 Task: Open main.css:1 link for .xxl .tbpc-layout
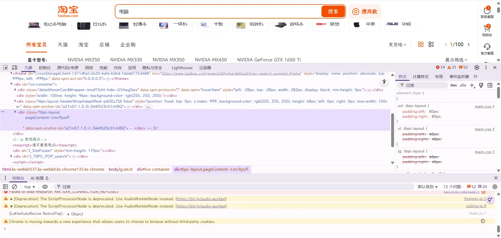tap(485, 106)
